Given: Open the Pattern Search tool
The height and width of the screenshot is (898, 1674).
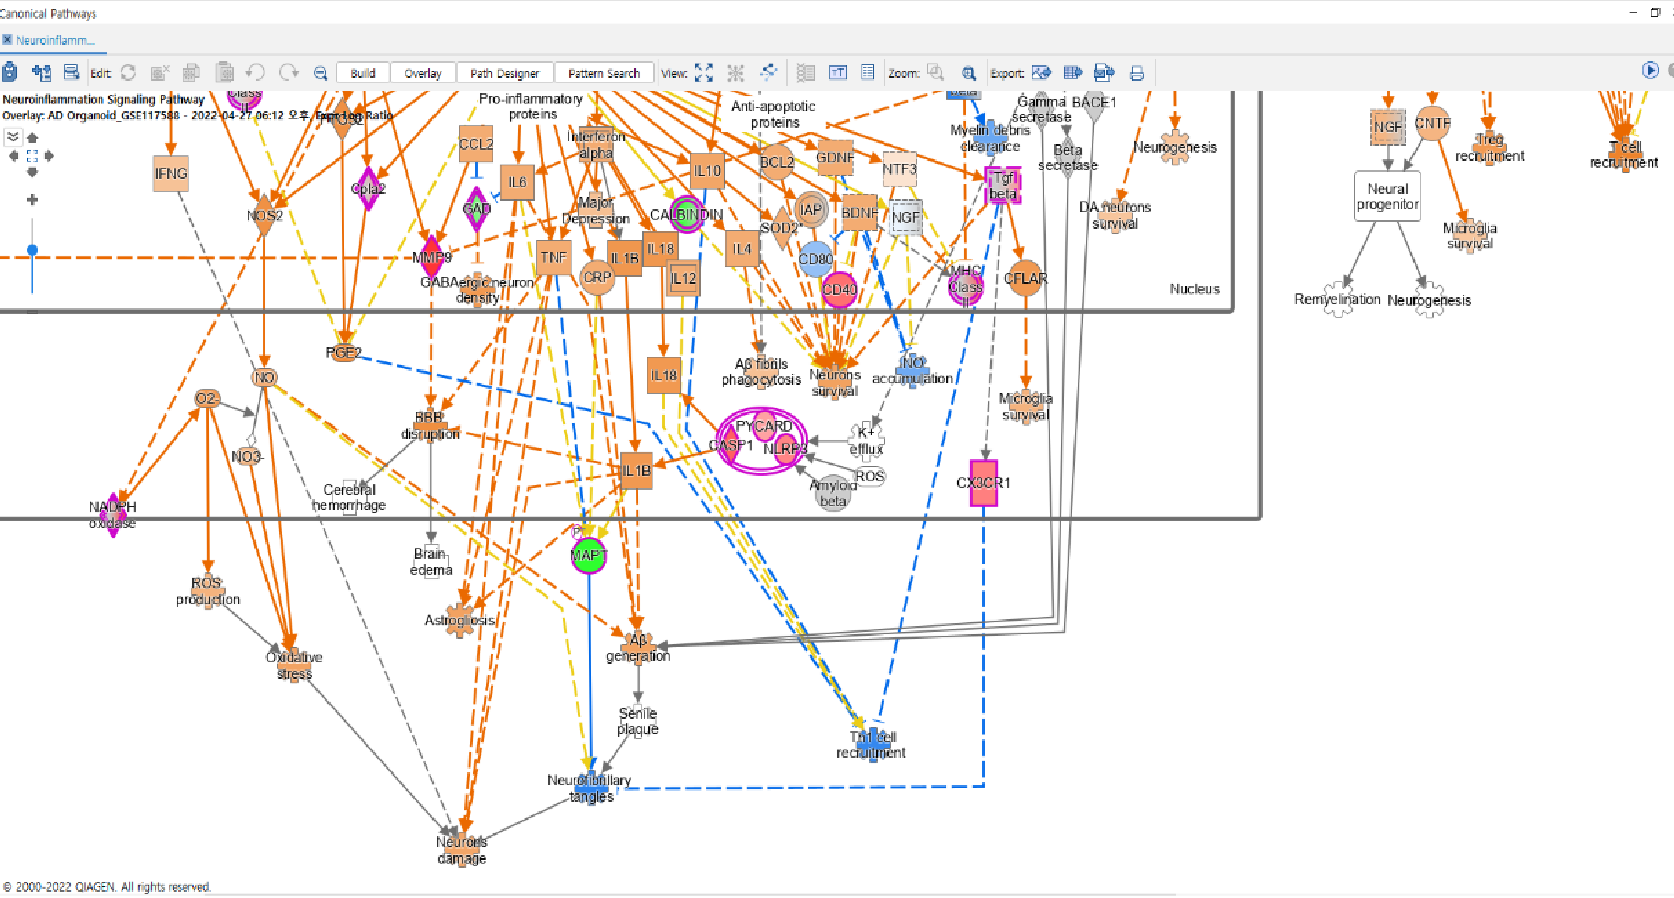Looking at the screenshot, I should pyautogui.click(x=604, y=73).
